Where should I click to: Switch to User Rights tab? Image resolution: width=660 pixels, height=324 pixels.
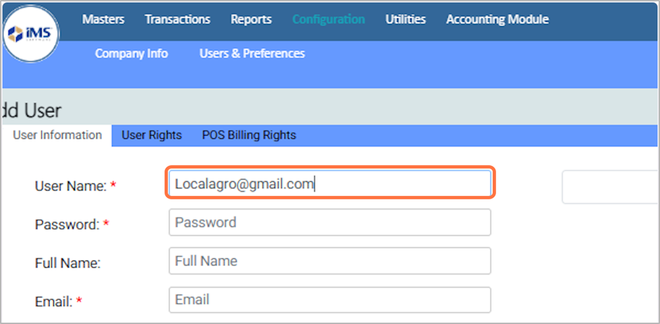152,135
